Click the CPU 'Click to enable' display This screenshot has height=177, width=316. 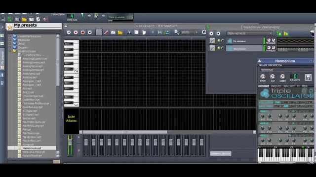point(120,17)
